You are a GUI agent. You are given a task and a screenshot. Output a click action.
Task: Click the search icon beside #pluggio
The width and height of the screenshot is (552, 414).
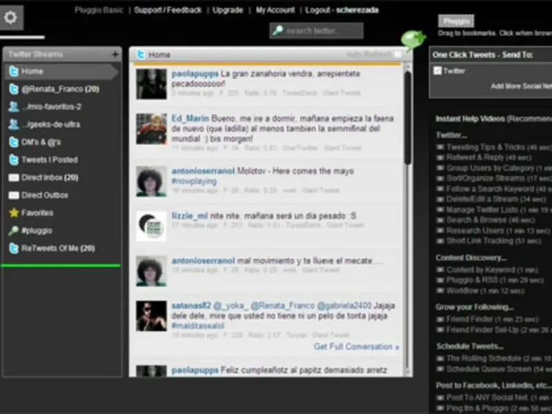point(14,230)
